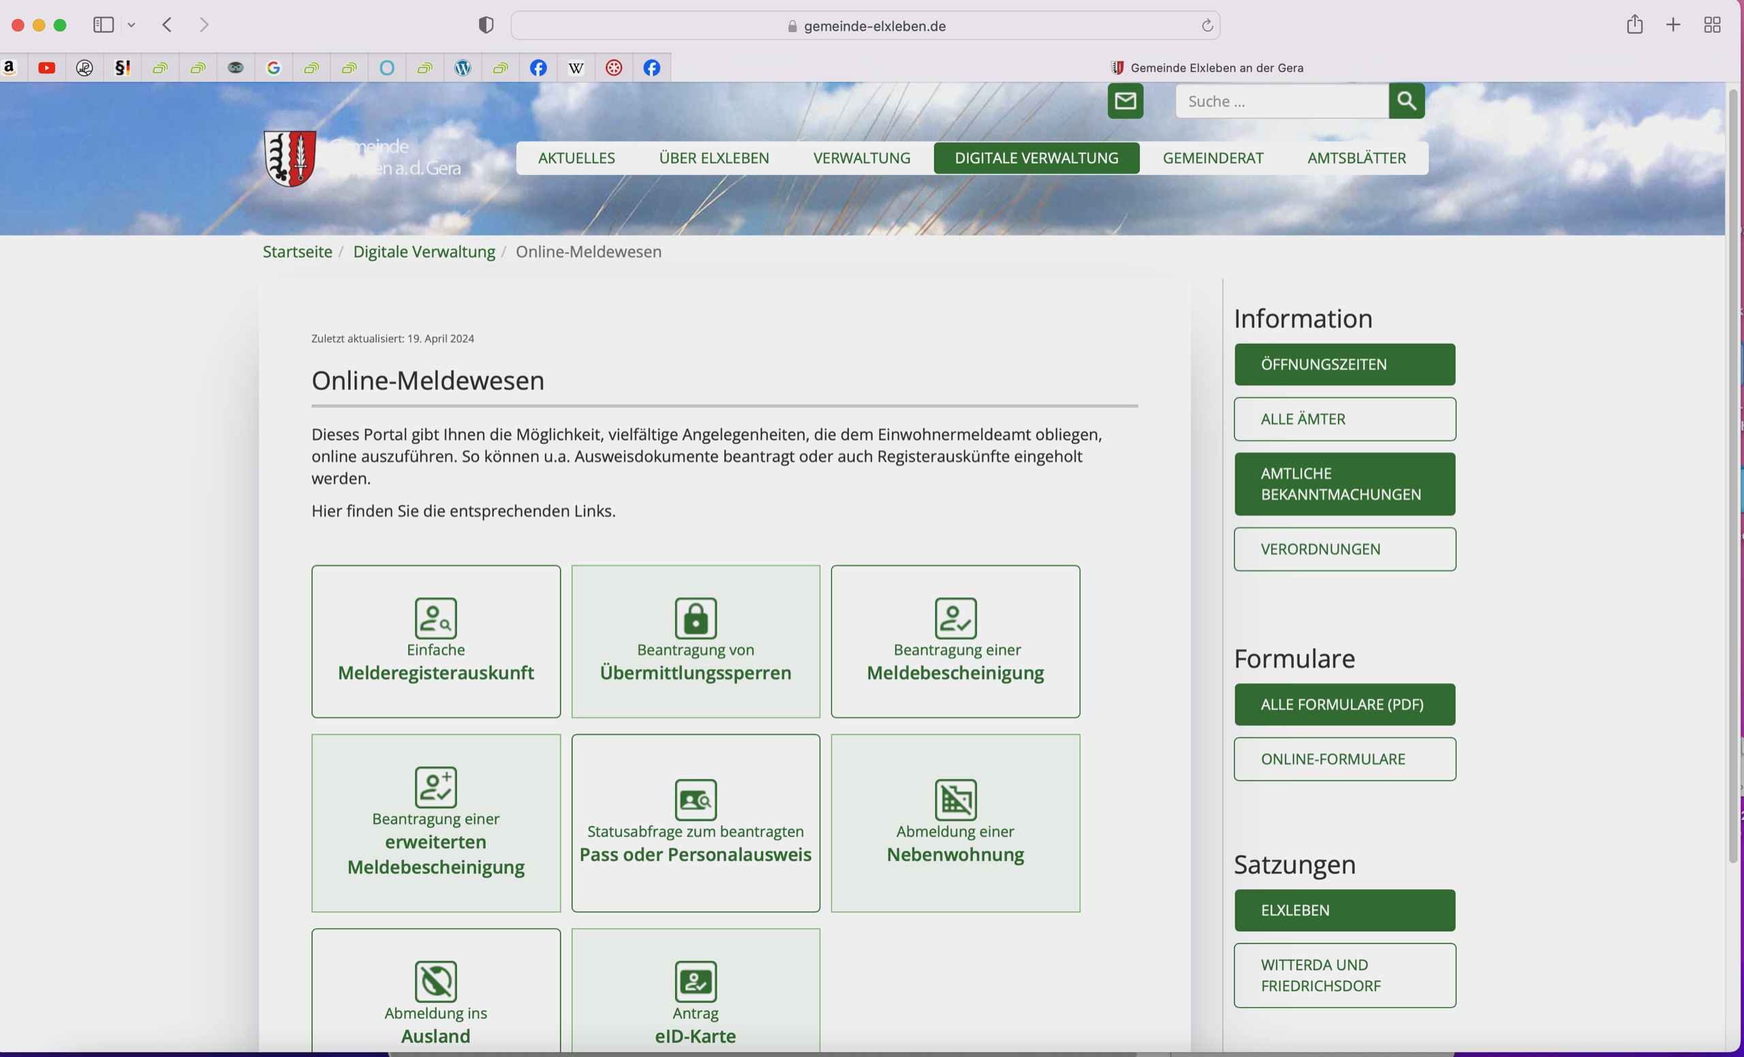Click the reload page icon

point(1206,26)
